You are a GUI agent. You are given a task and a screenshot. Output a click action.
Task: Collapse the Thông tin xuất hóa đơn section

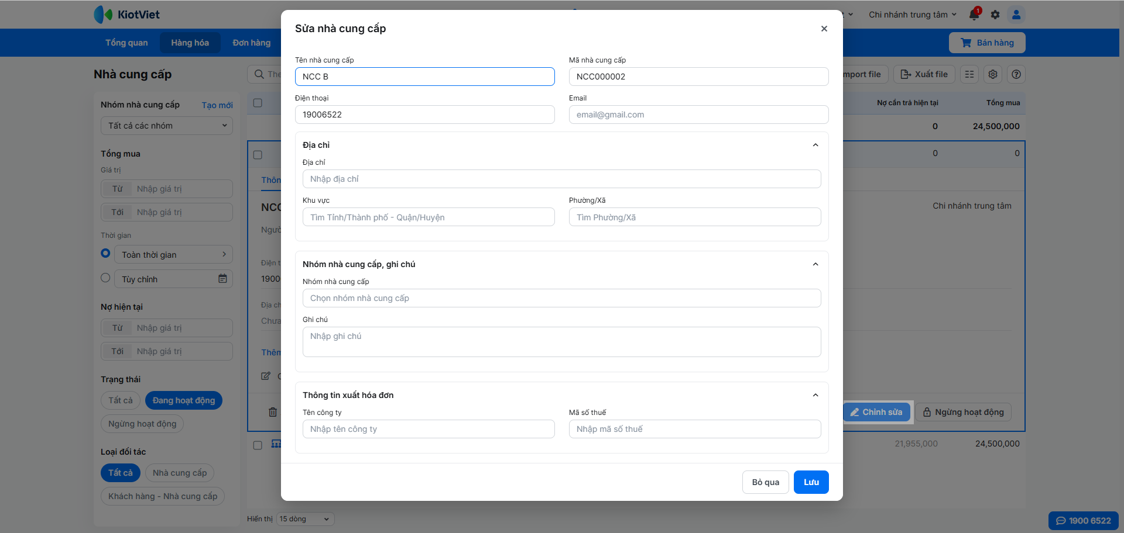[x=815, y=395]
